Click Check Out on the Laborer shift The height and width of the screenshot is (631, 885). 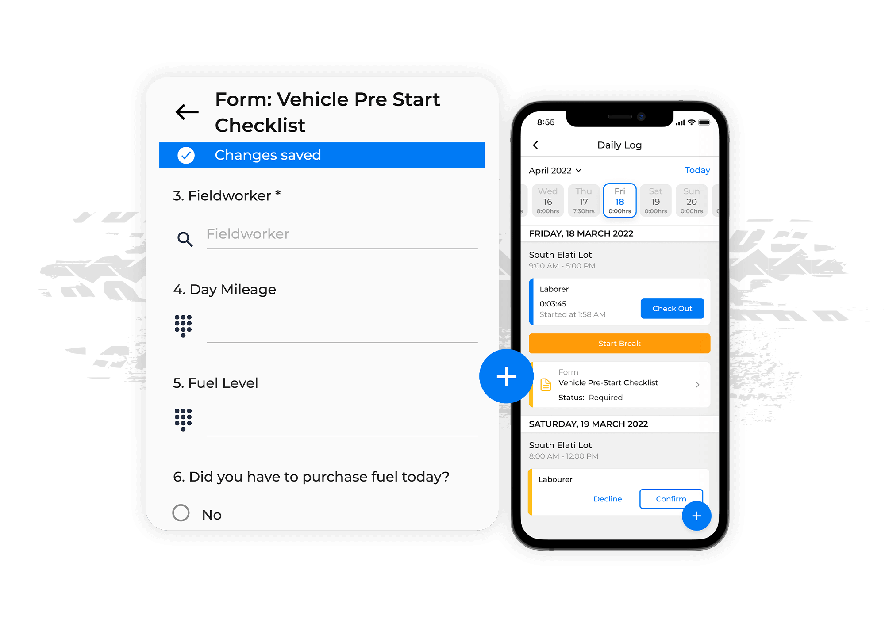coord(673,308)
